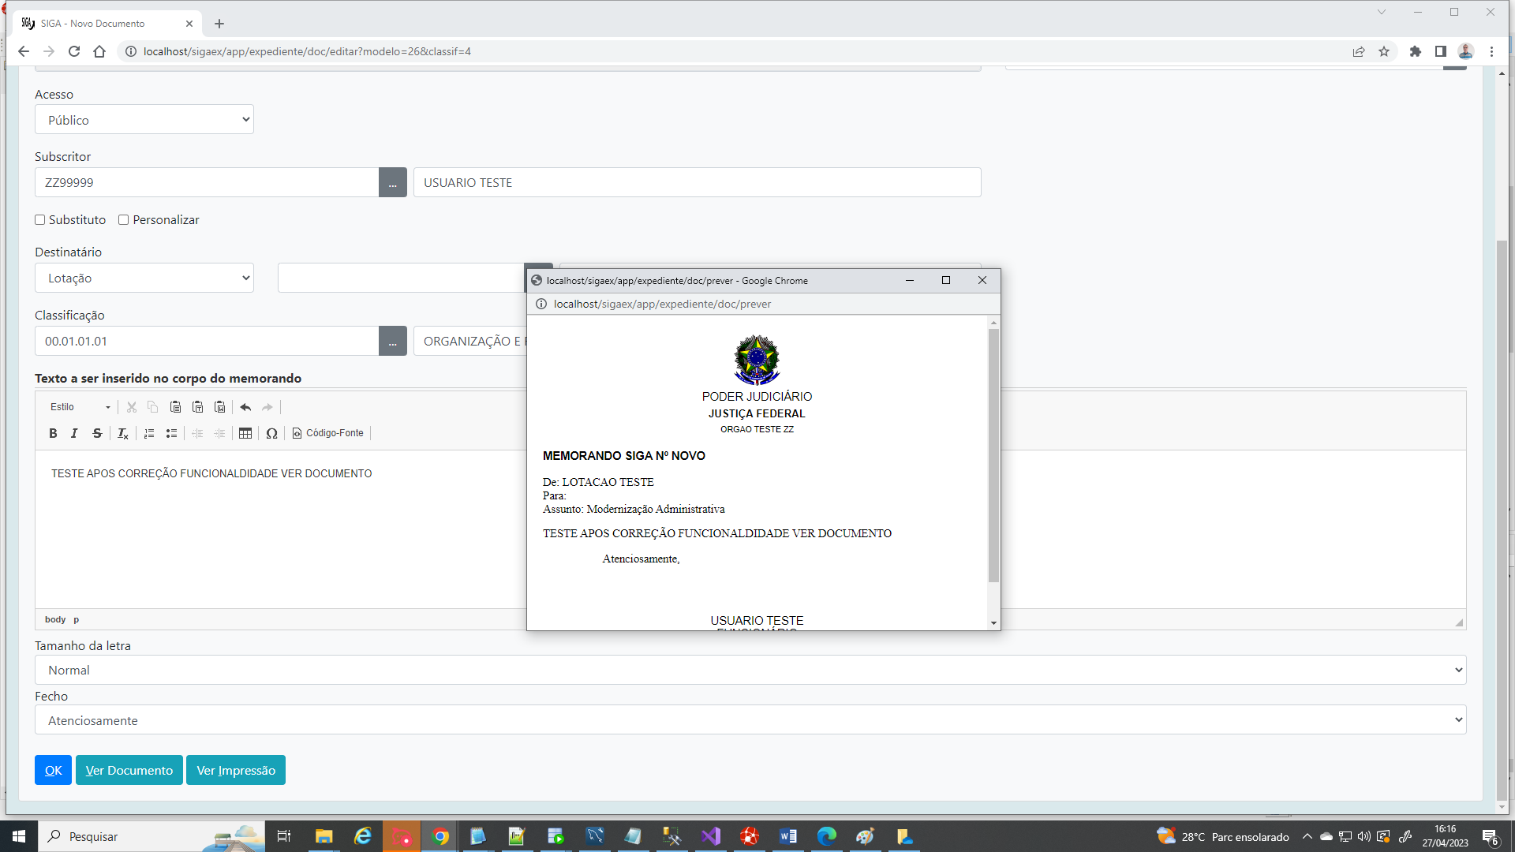This screenshot has height=852, width=1515.
Task: Apply italic formatting in editor
Action: click(x=74, y=433)
